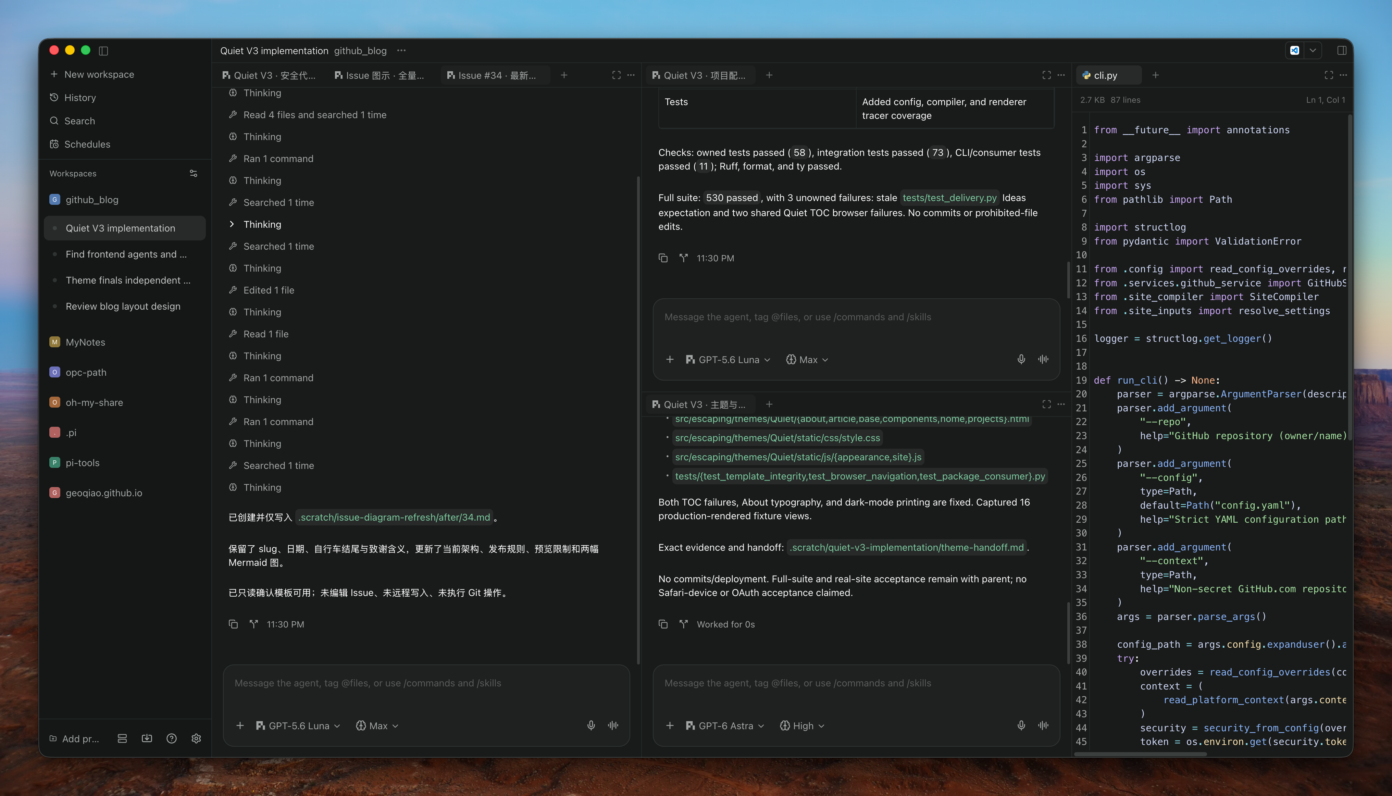This screenshot has width=1392, height=796.
Task: Open the High reasoning effort dropdown
Action: pyautogui.click(x=802, y=725)
